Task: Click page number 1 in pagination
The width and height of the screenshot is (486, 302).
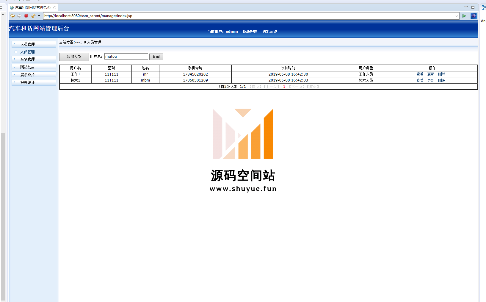Action: click(x=284, y=87)
